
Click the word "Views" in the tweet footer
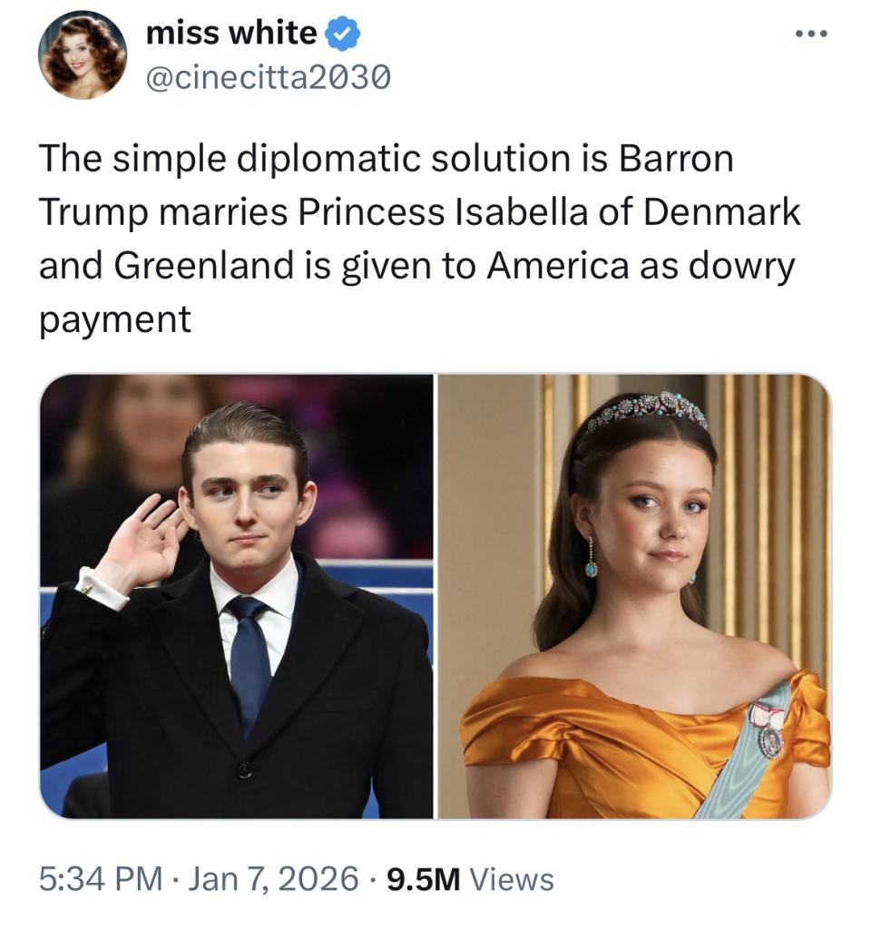pos(512,879)
